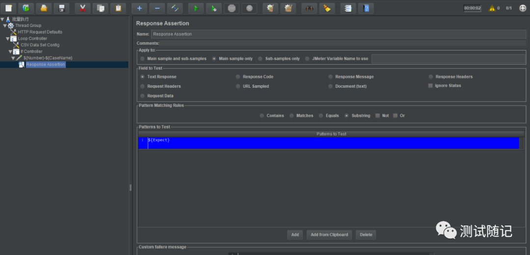
Task: Create a new test plan
Action: (x=8, y=8)
